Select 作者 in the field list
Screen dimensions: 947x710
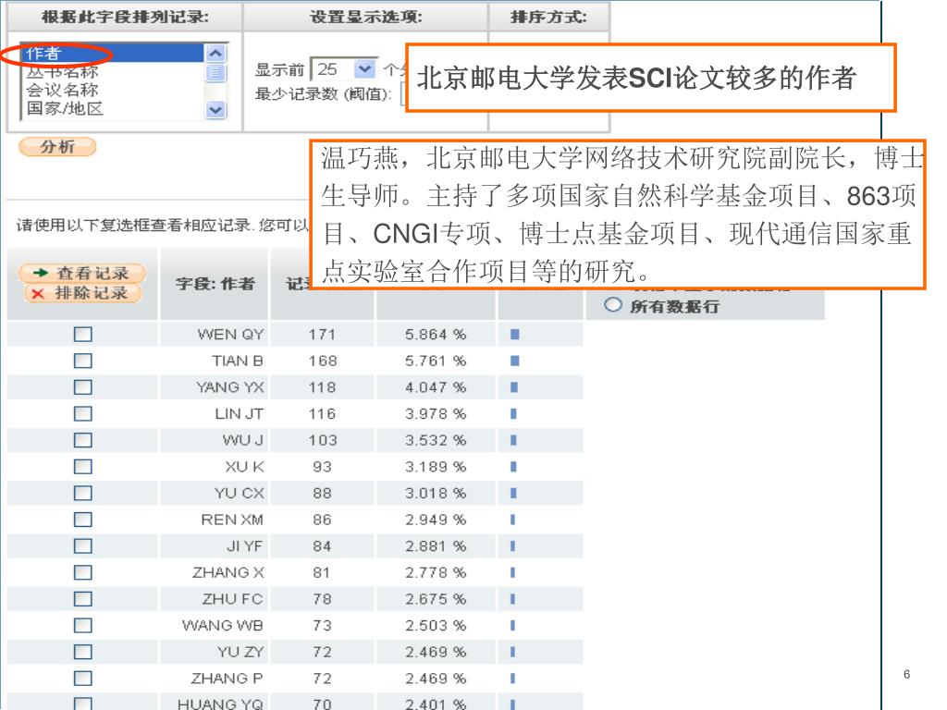[112, 53]
